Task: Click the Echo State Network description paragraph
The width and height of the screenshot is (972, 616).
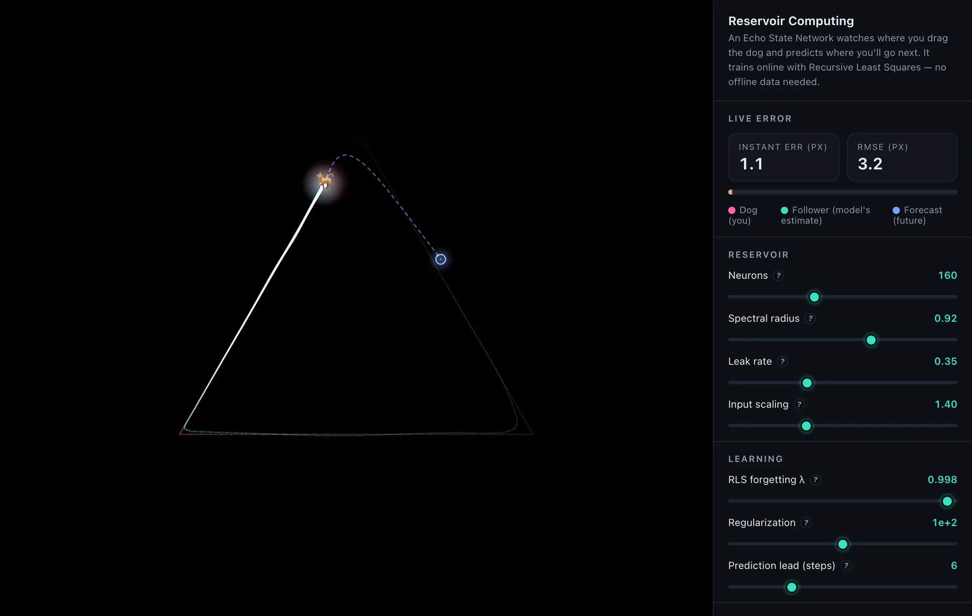Action: click(x=838, y=60)
